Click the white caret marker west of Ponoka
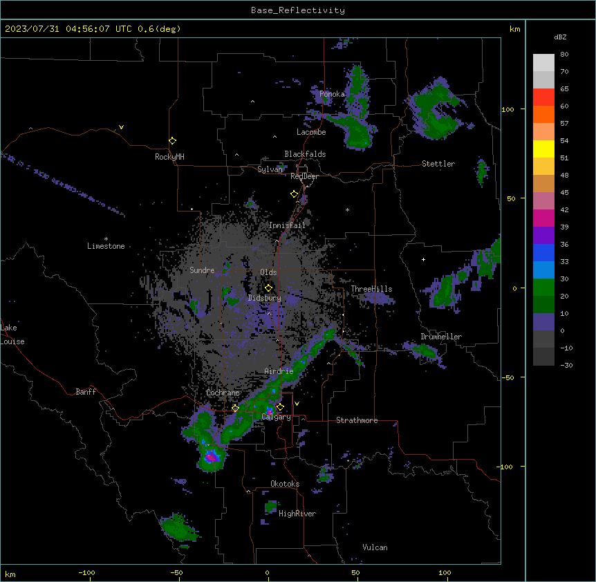 (253, 102)
